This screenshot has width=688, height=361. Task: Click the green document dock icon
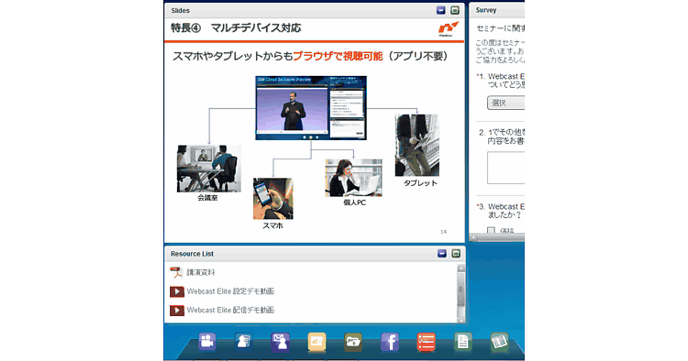coord(463,342)
